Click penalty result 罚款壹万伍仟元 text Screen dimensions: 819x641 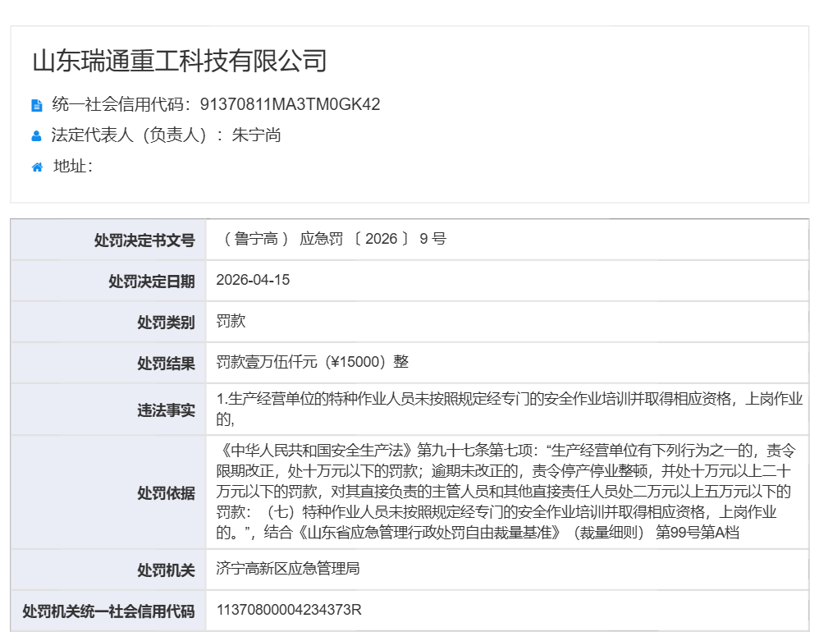coord(312,363)
